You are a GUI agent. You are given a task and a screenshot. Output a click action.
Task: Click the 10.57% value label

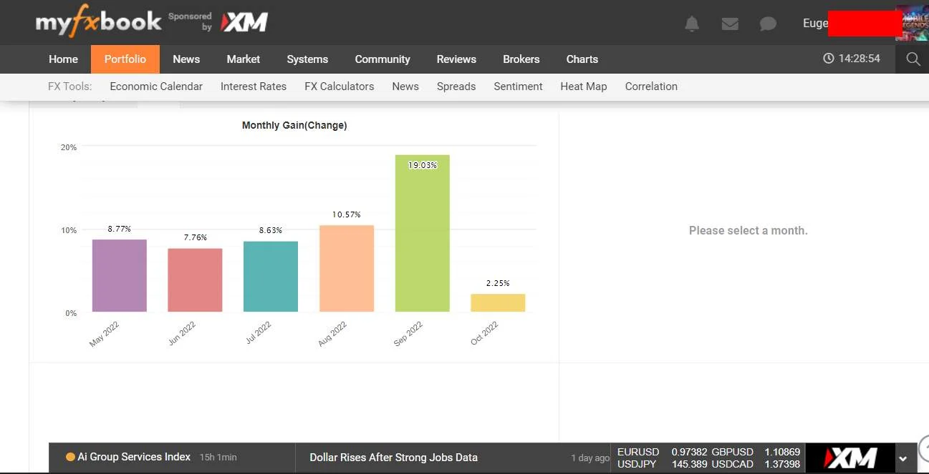pos(347,214)
